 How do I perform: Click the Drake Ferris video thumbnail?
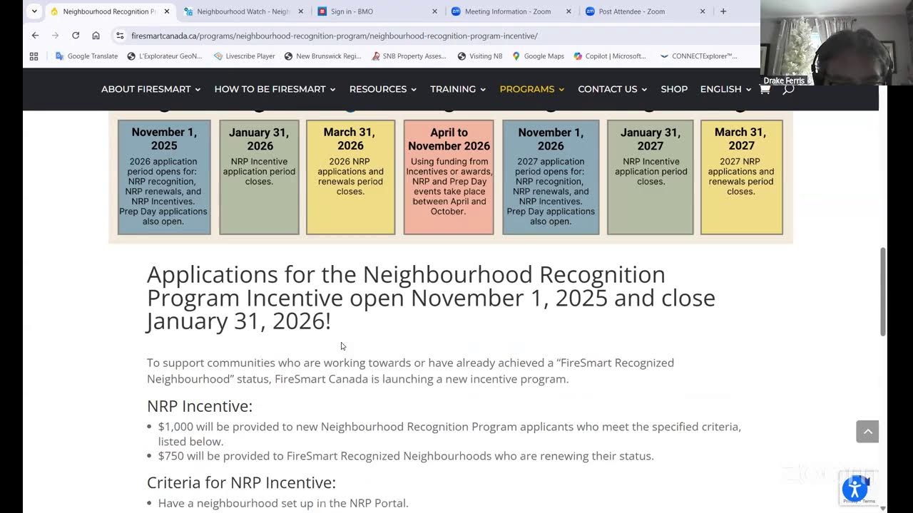(837, 43)
